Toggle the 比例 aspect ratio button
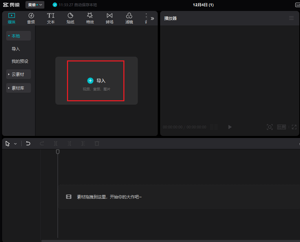Screen dimensions: 300x242 click(x=281, y=127)
